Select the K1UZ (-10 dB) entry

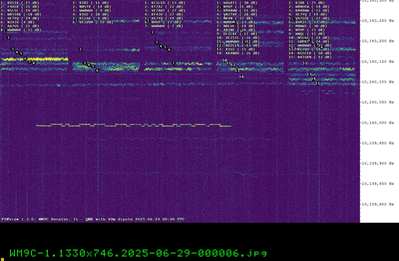91,14
